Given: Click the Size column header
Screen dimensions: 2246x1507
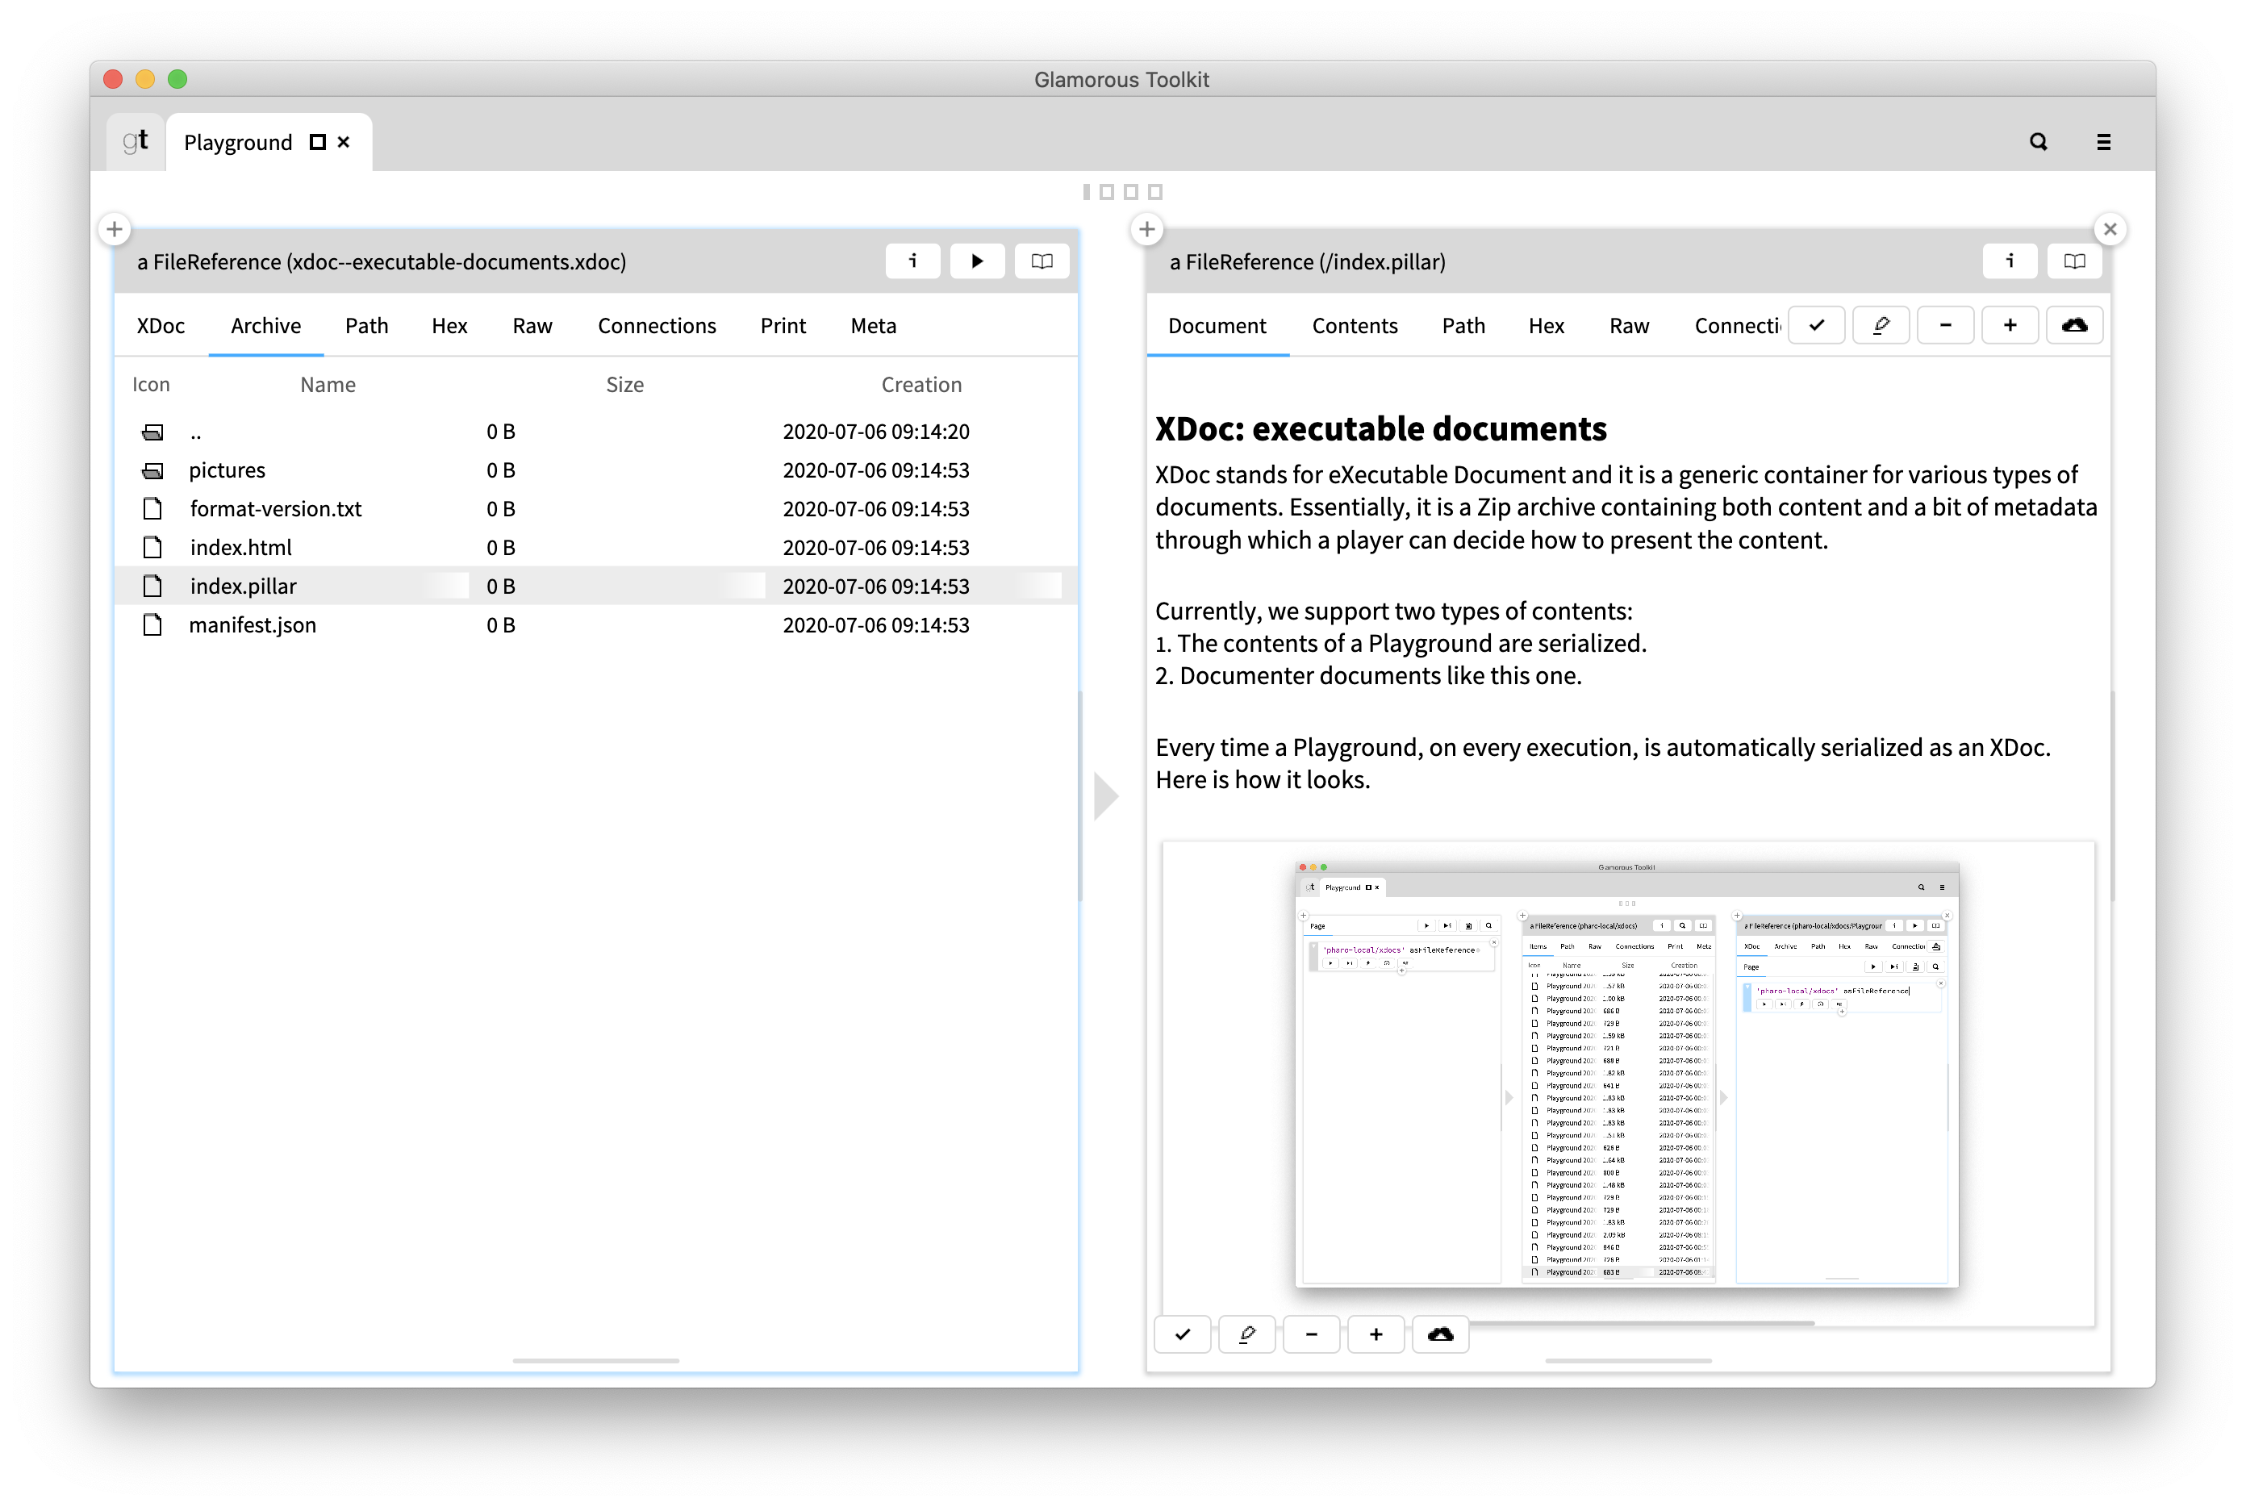Looking at the screenshot, I should [x=624, y=385].
